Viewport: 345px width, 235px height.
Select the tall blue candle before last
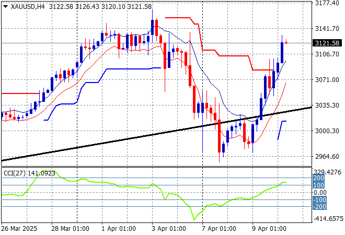point(282,51)
